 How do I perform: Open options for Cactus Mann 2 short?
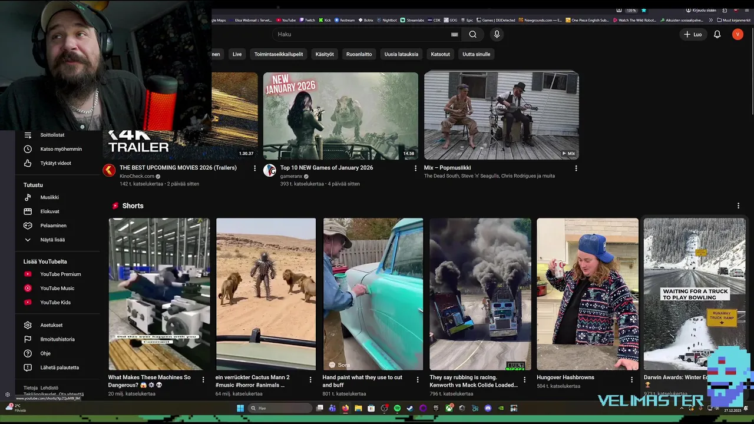point(310,380)
